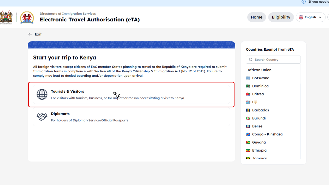Screen dimensions: 329x185
Task: Click the info icon in top banner
Action: (304, 2)
